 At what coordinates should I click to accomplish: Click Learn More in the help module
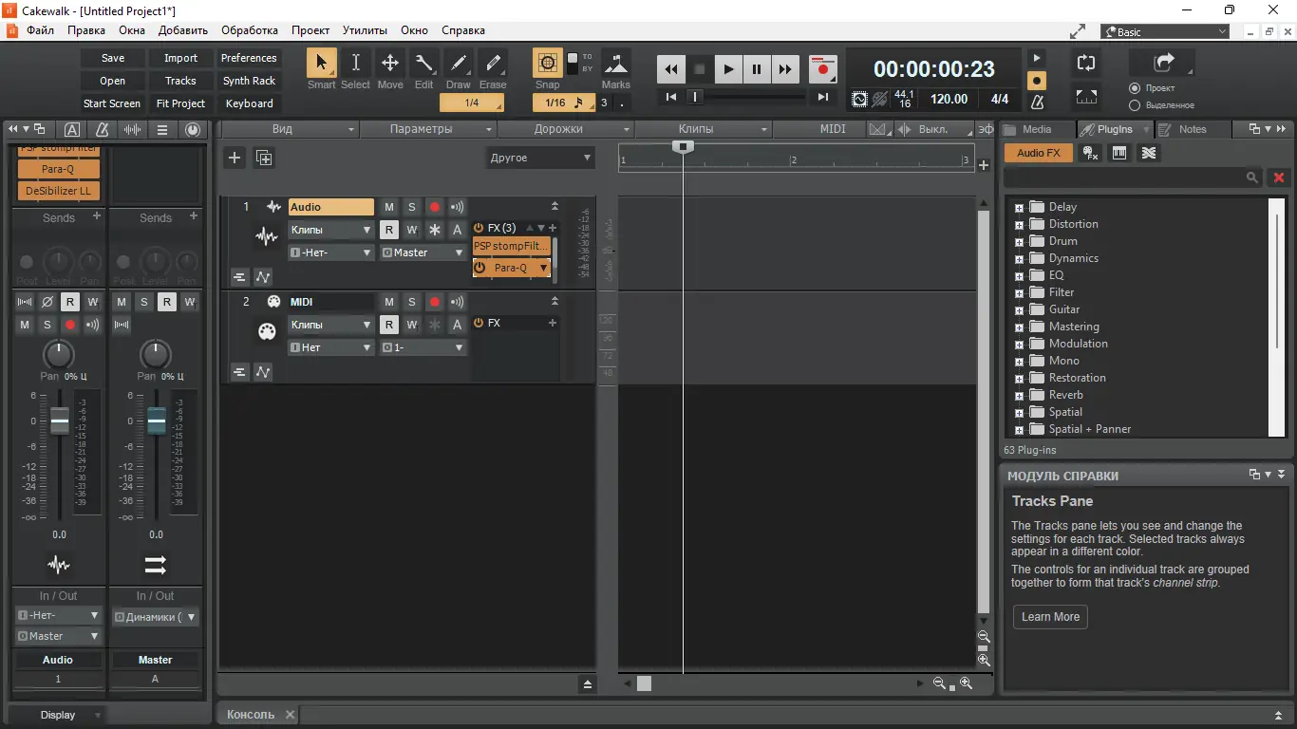coord(1050,617)
